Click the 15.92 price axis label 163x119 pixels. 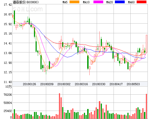(x=8, y=24)
